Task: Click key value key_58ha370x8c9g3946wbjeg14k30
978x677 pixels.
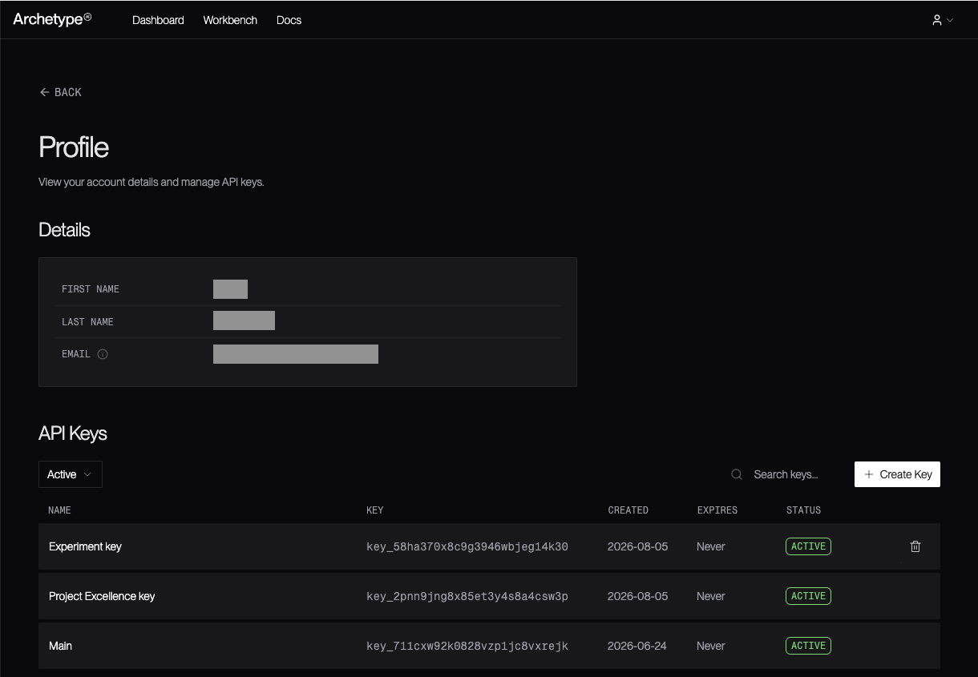Action: point(467,546)
